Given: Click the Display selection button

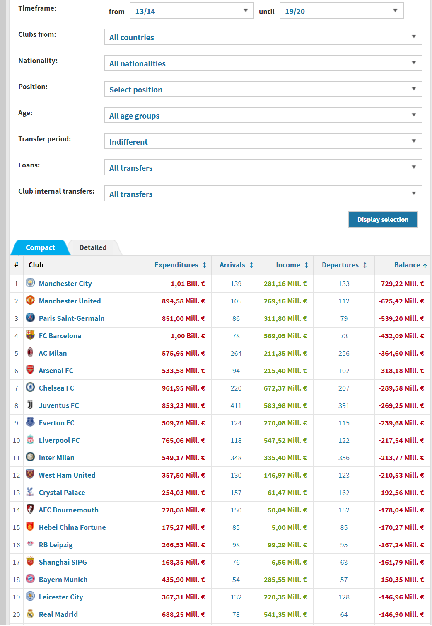Looking at the screenshot, I should coord(383,220).
